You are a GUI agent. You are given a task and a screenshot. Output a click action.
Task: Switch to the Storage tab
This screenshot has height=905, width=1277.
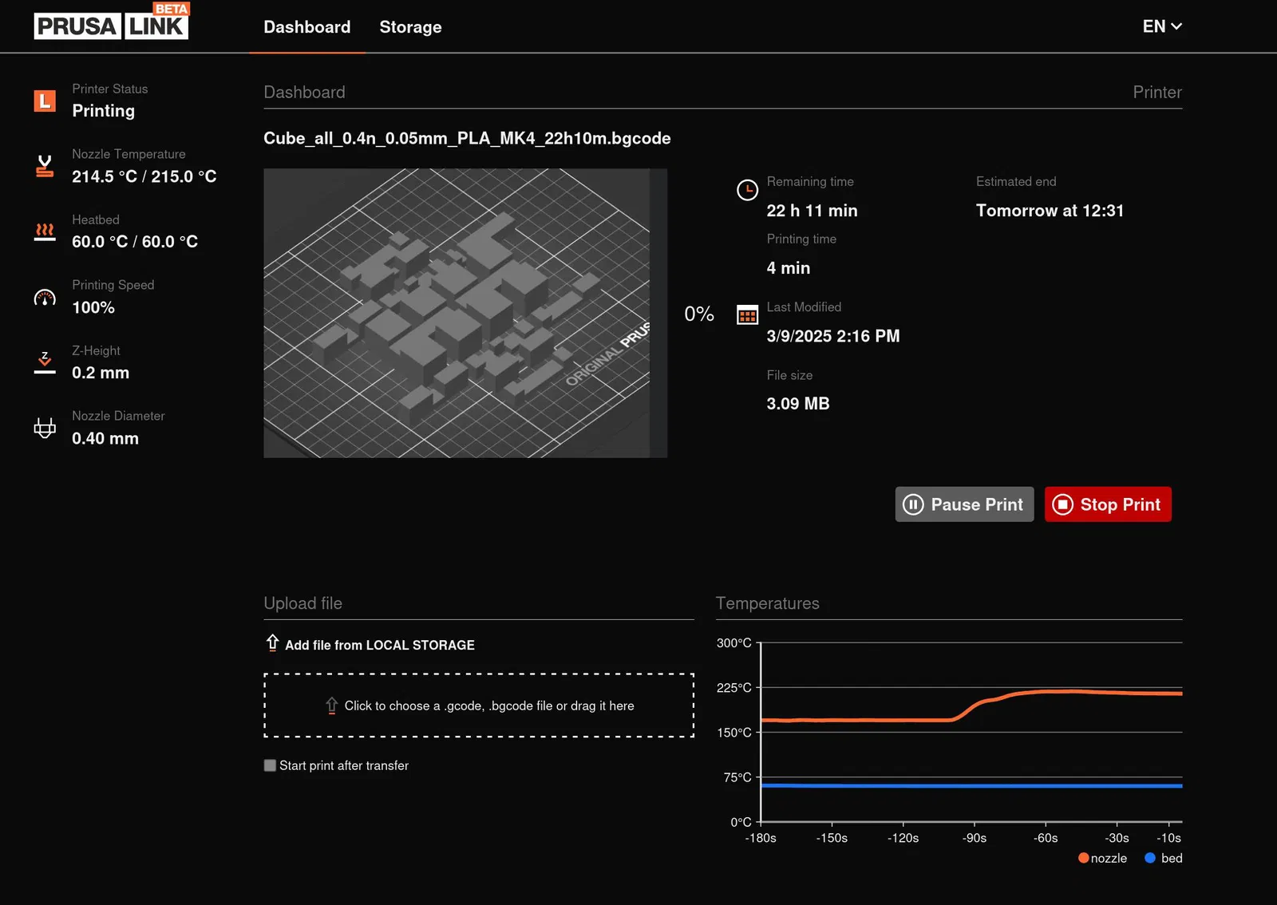point(410,27)
